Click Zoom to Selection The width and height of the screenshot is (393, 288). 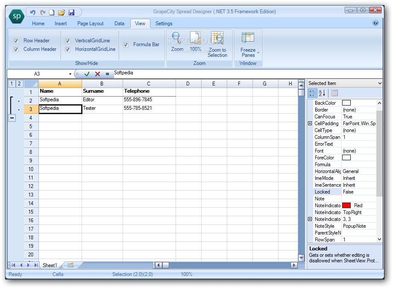coord(217,44)
